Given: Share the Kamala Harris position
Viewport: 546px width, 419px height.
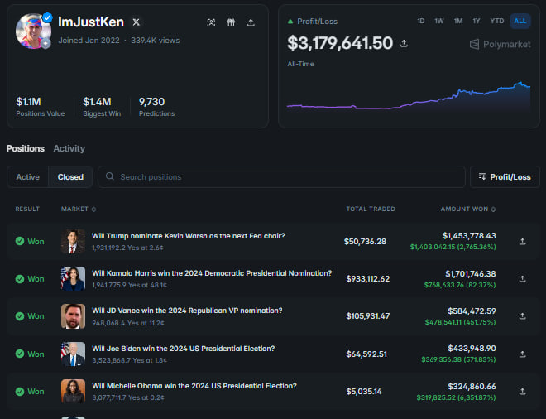Looking at the screenshot, I should click(522, 278).
